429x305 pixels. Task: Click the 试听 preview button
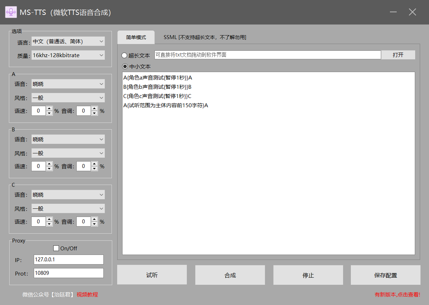[152, 275]
